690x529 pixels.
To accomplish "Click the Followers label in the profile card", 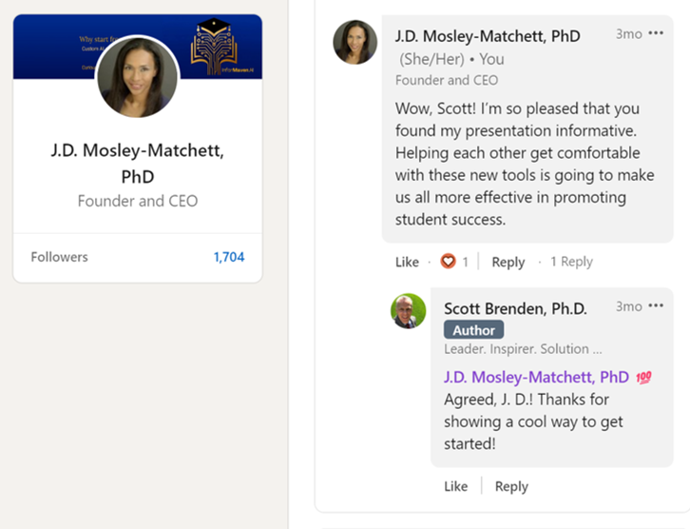I will click(x=59, y=257).
